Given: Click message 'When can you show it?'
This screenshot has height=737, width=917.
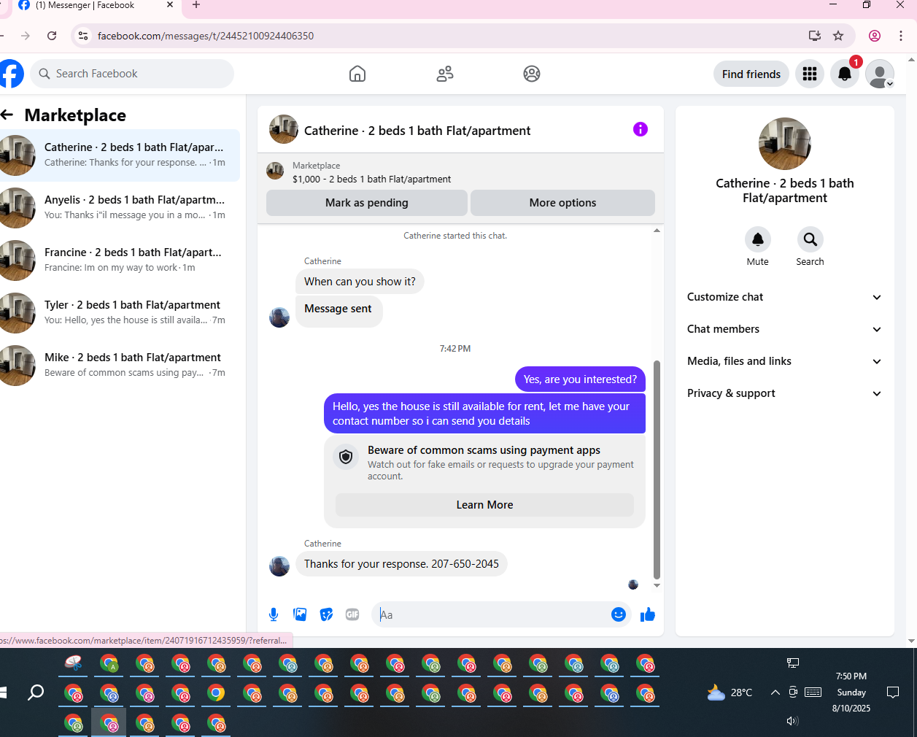Looking at the screenshot, I should point(360,282).
